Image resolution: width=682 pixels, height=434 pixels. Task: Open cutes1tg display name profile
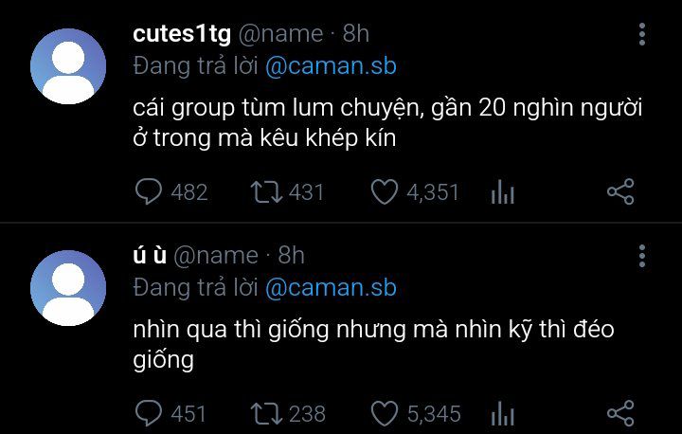click(x=182, y=33)
